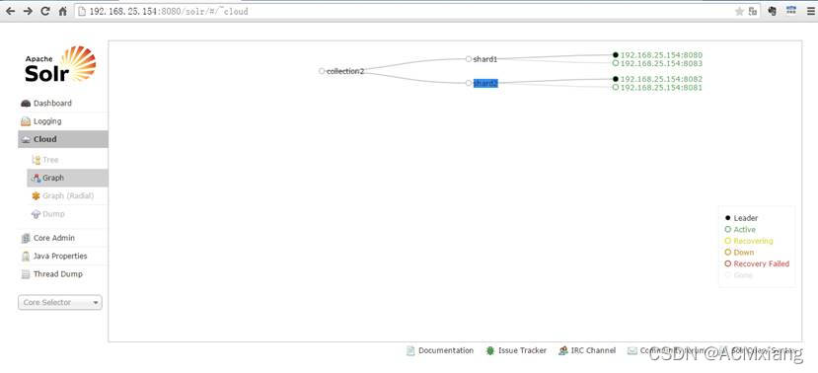Switch to Graph (Radial) view
Screen dimensions: 818x373
point(67,196)
